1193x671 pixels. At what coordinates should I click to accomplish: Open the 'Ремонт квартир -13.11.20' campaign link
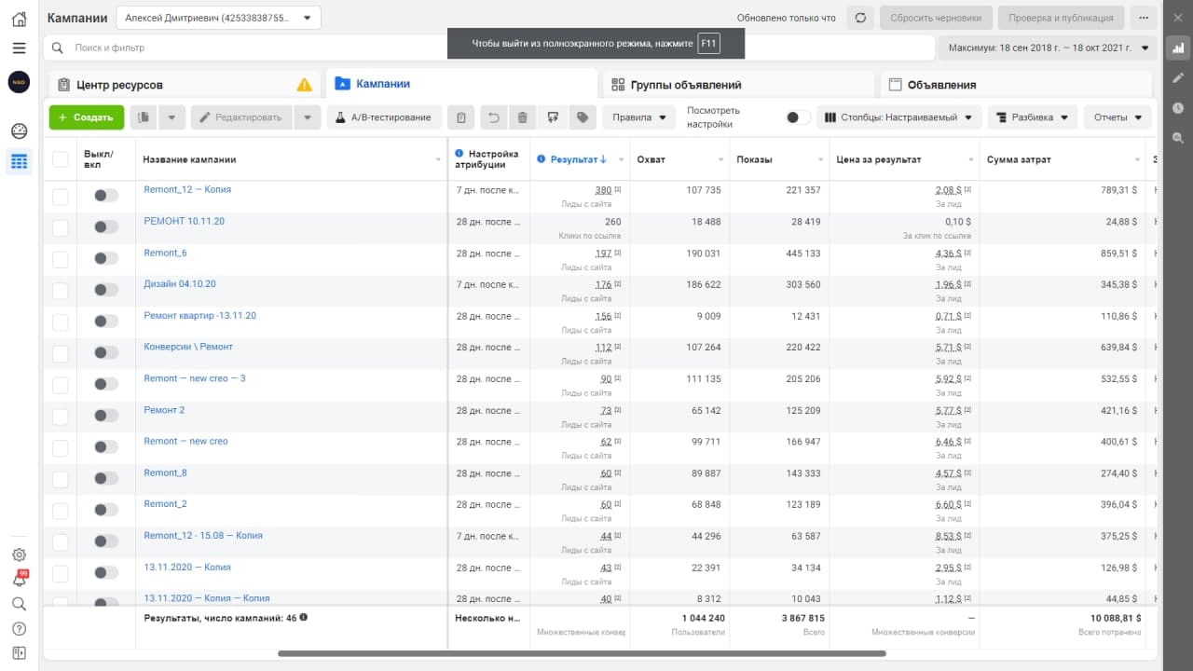pos(200,316)
